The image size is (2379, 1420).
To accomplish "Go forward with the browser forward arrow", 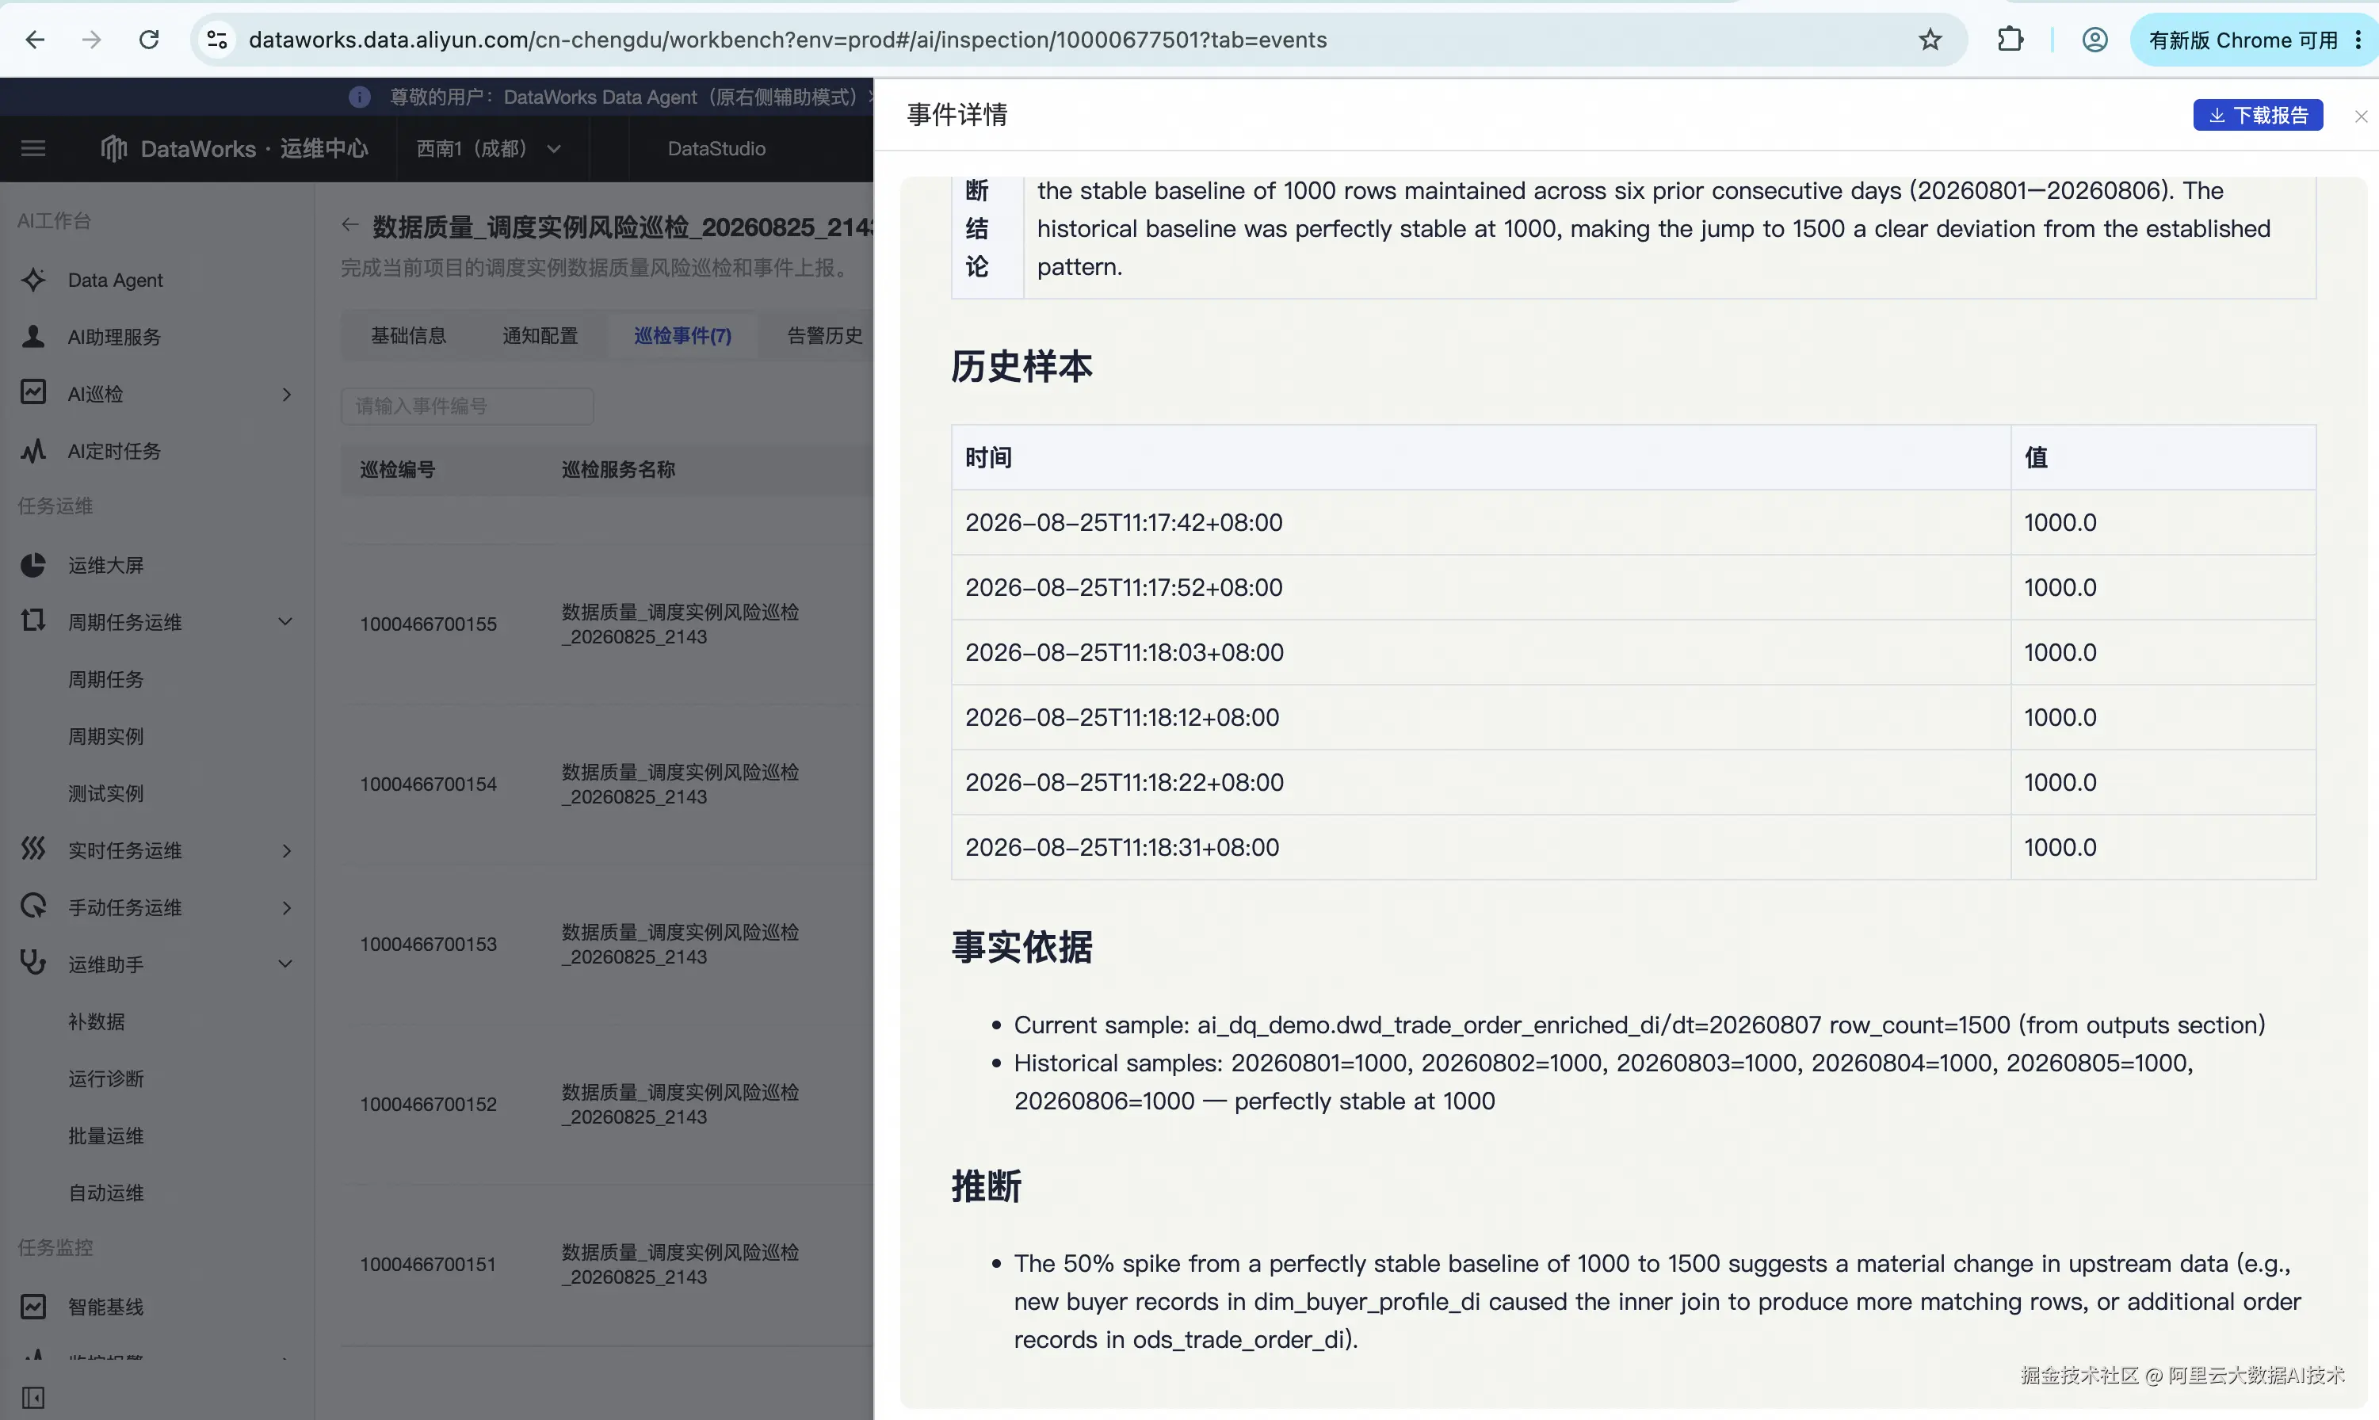I will click(x=92, y=40).
